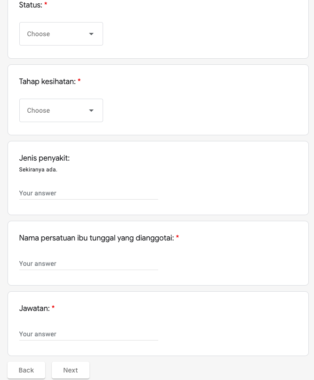This screenshot has height=380, width=314.
Task: Expand the Tahap kesihatan dropdown
Action: coord(61,110)
